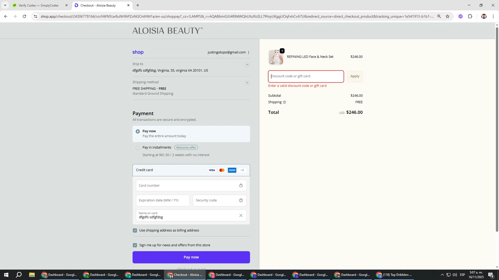The image size is (499, 280).
Task: Click the card number lock icon
Action: coord(241,185)
